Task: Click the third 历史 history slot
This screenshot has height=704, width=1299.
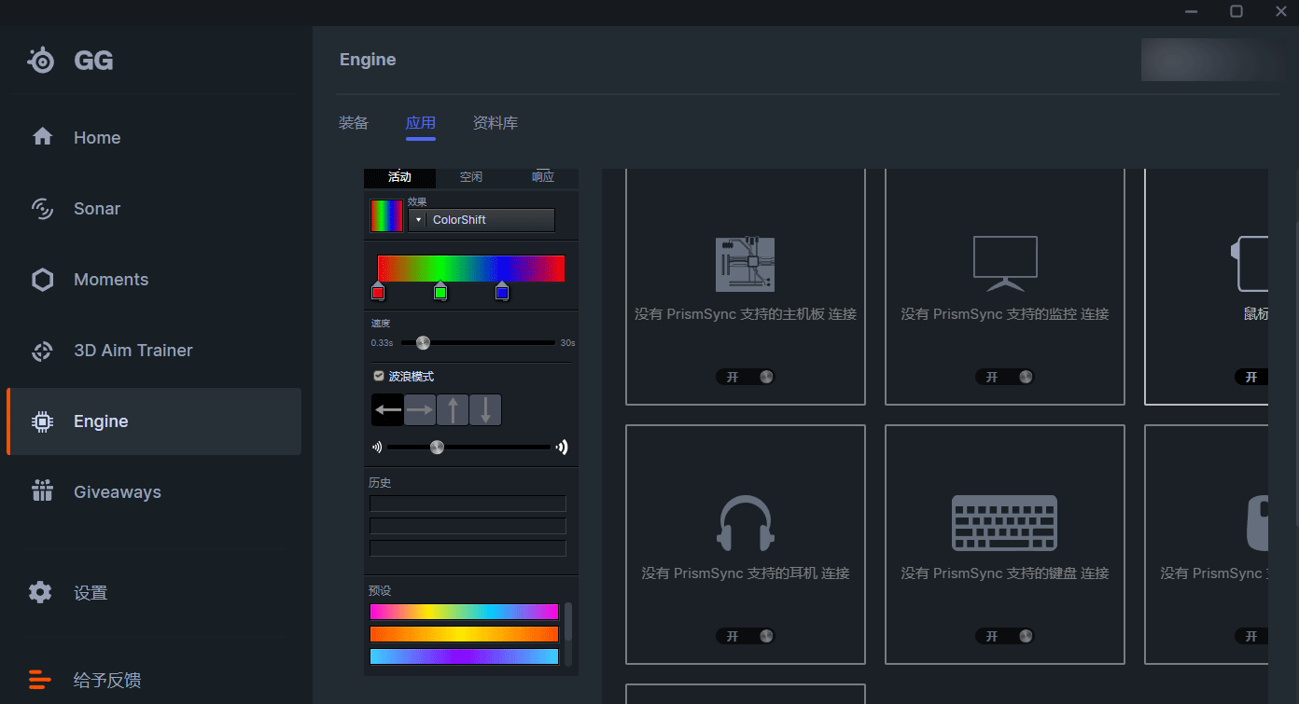Action: coord(468,548)
